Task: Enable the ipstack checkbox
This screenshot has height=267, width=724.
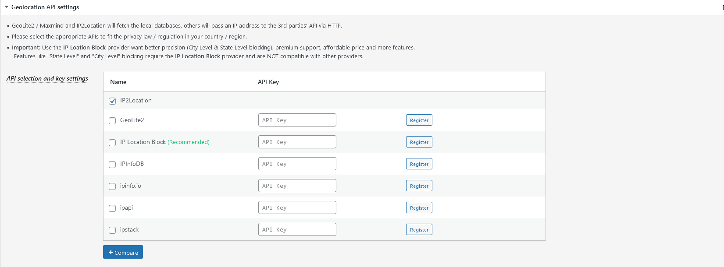Action: [112, 230]
